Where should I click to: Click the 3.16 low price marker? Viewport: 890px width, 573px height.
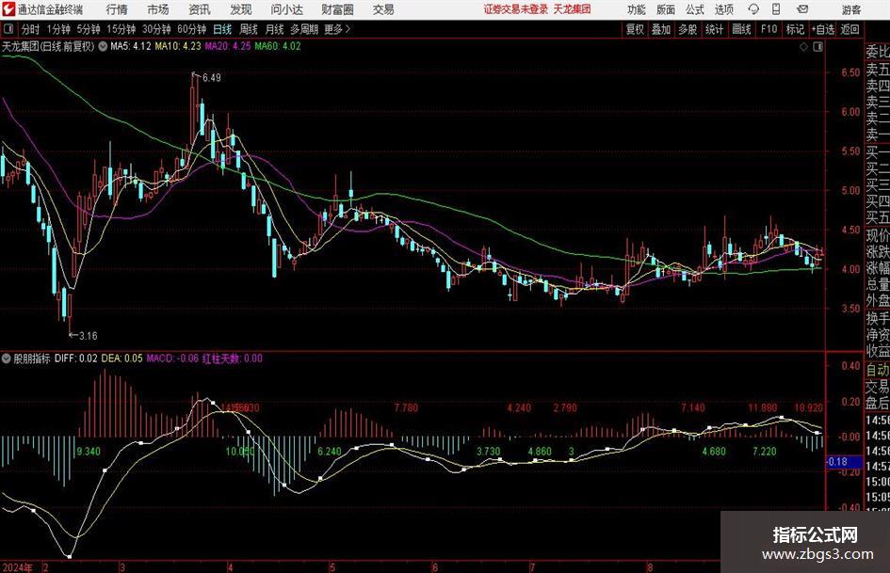(x=88, y=336)
